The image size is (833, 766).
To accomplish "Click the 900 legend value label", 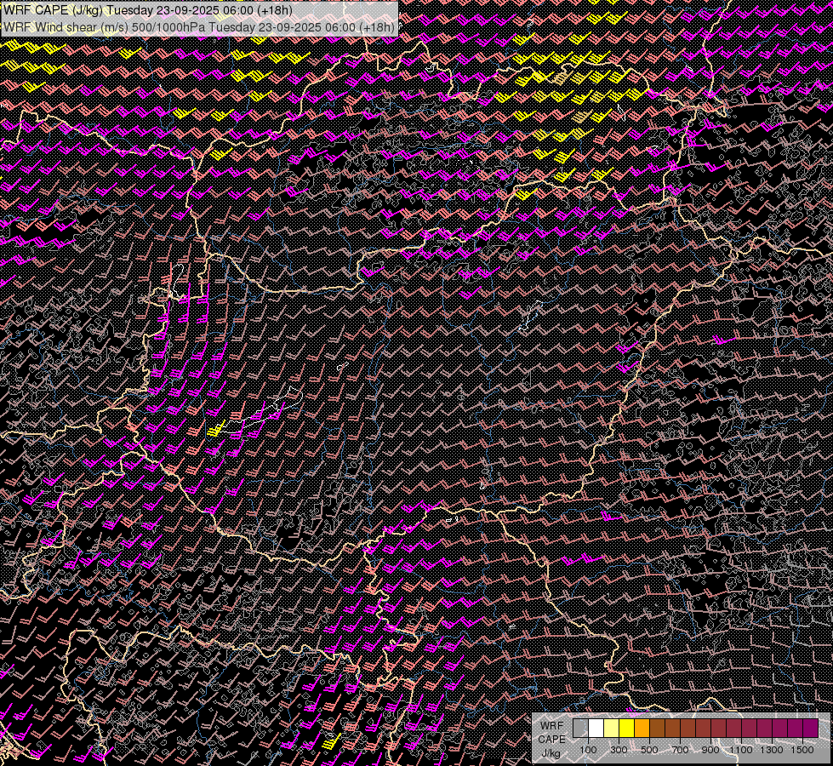I will 710,750.
